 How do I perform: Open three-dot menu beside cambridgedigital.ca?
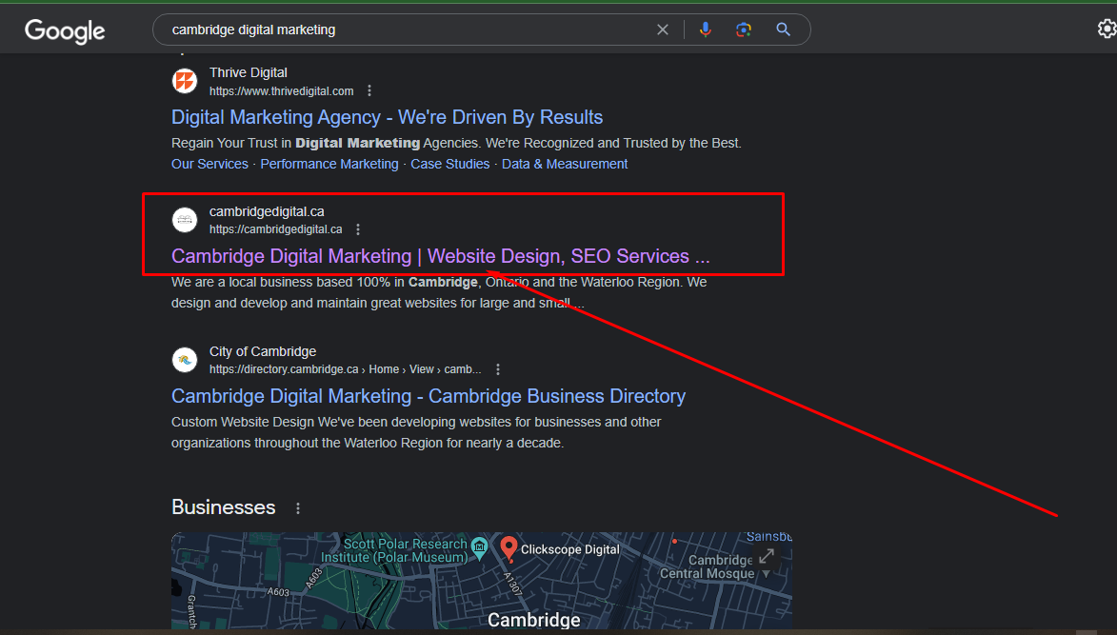[x=357, y=228]
